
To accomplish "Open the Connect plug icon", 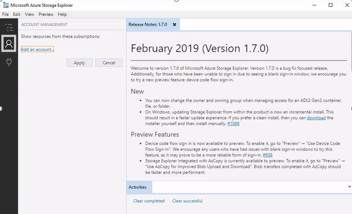I will click(x=9, y=62).
